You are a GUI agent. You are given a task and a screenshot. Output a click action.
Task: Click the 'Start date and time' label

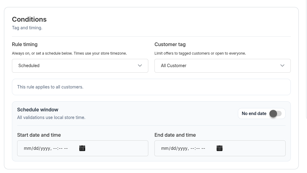[39, 135]
